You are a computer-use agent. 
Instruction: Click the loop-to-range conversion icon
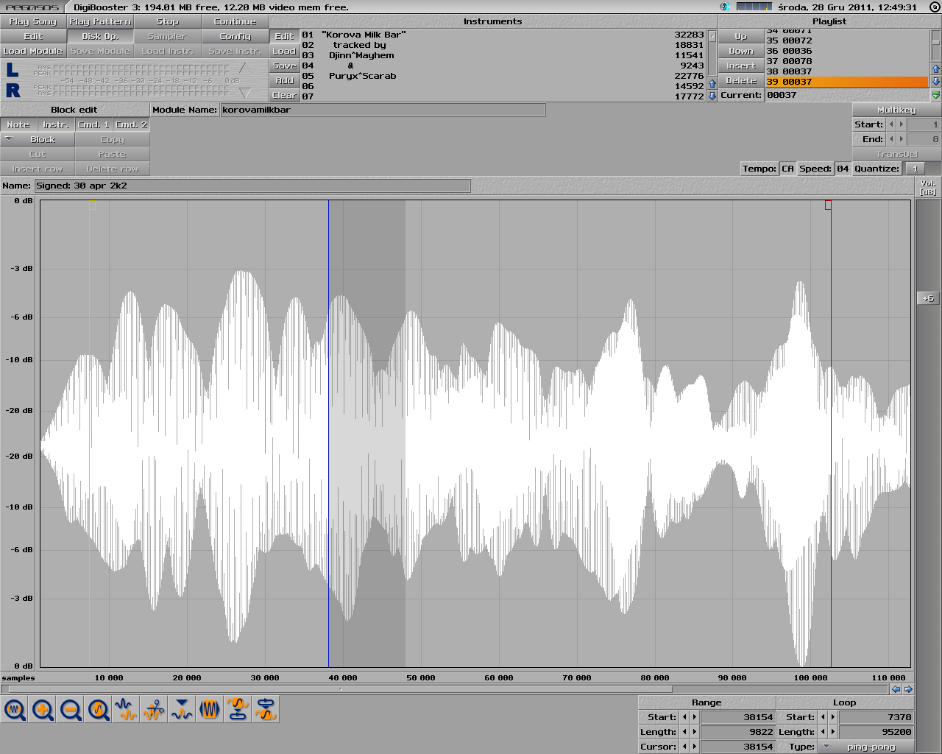(266, 710)
